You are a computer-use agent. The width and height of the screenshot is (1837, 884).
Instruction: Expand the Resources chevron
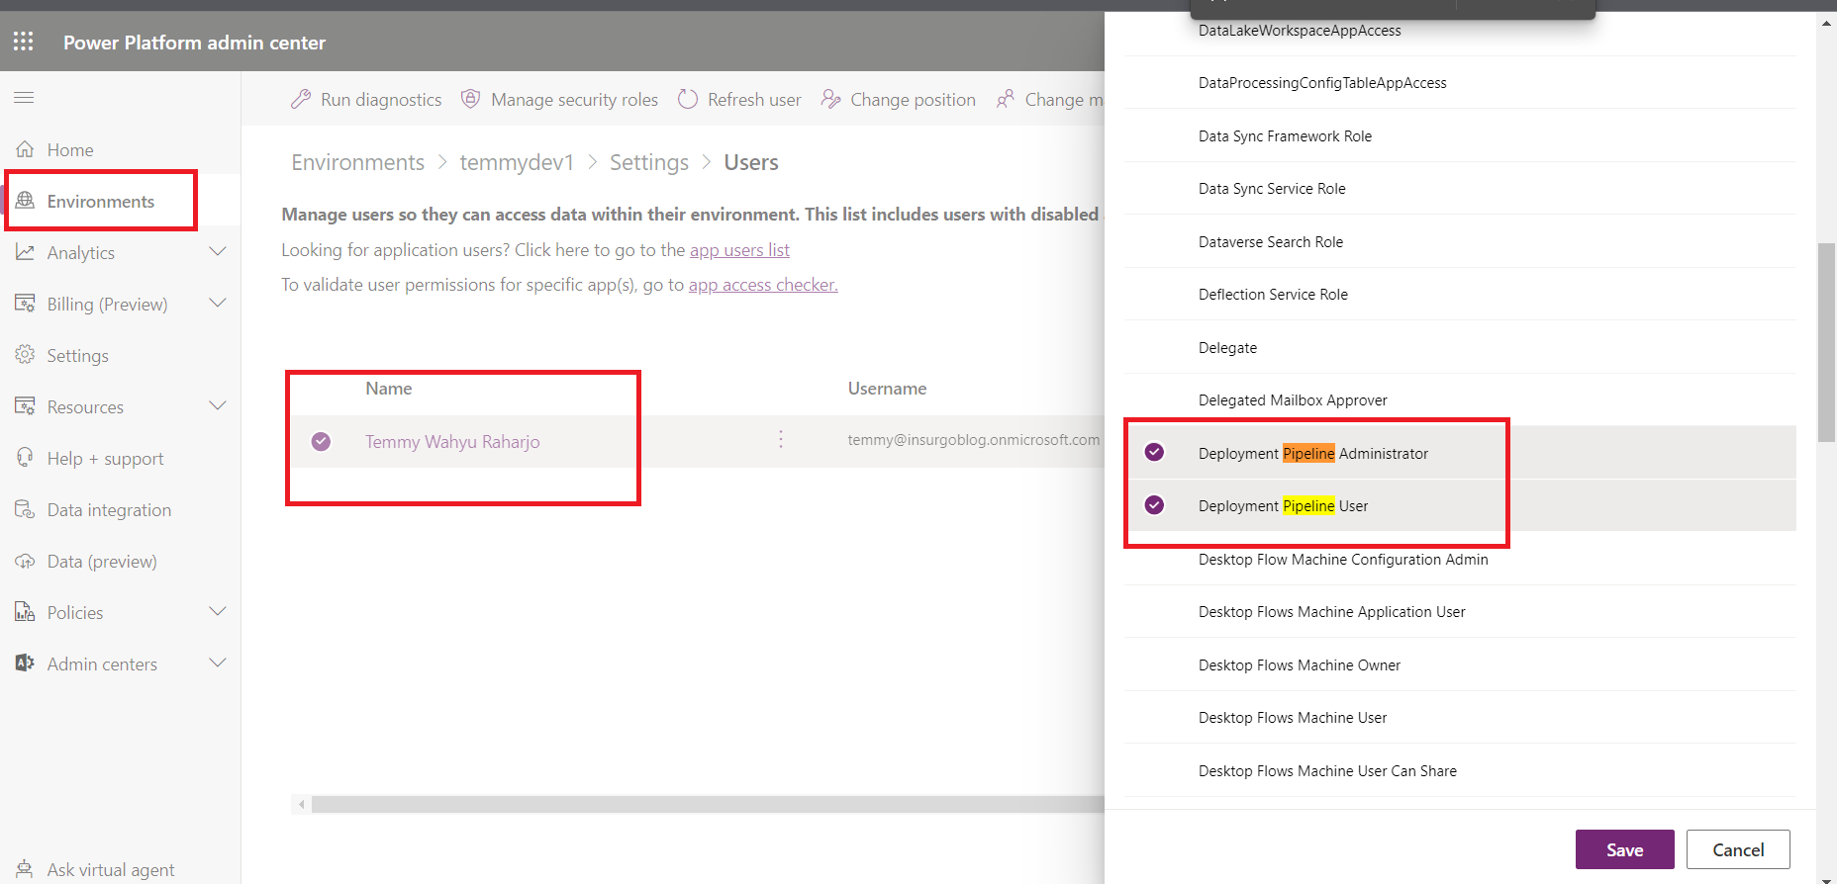pyautogui.click(x=218, y=405)
